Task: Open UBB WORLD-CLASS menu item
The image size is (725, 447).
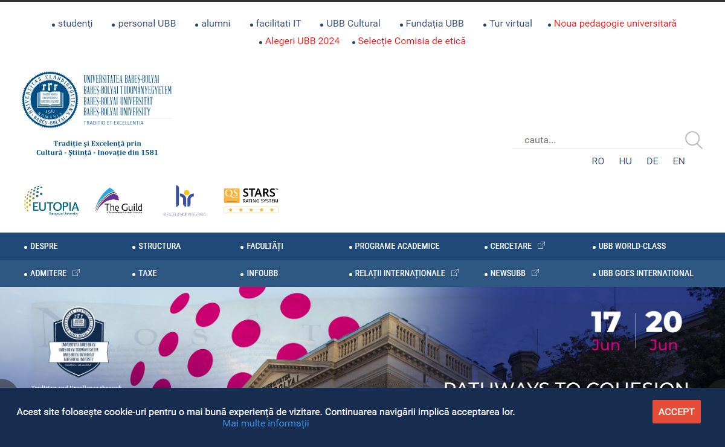Action: 632,246
